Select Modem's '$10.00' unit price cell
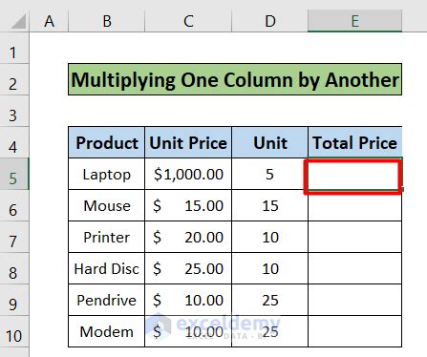Viewport: 427px width, 357px height. click(x=188, y=331)
